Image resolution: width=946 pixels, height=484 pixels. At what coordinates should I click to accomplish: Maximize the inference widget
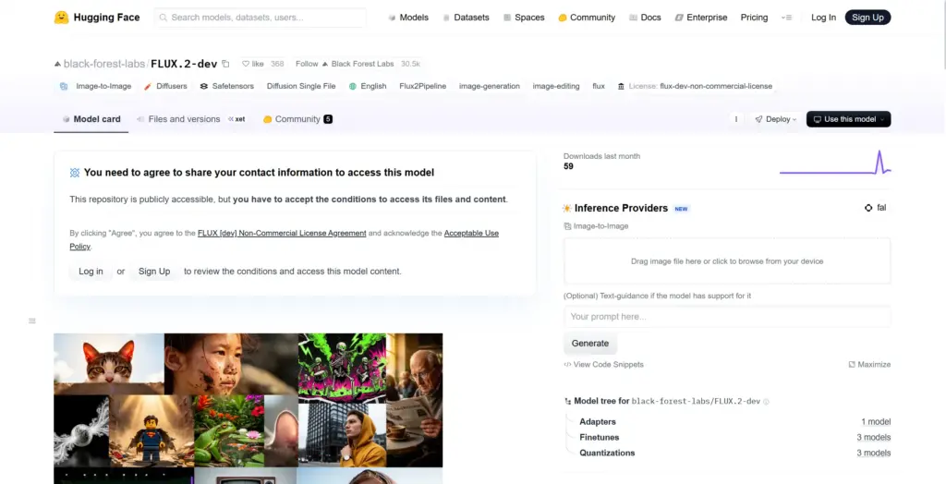coord(869,365)
